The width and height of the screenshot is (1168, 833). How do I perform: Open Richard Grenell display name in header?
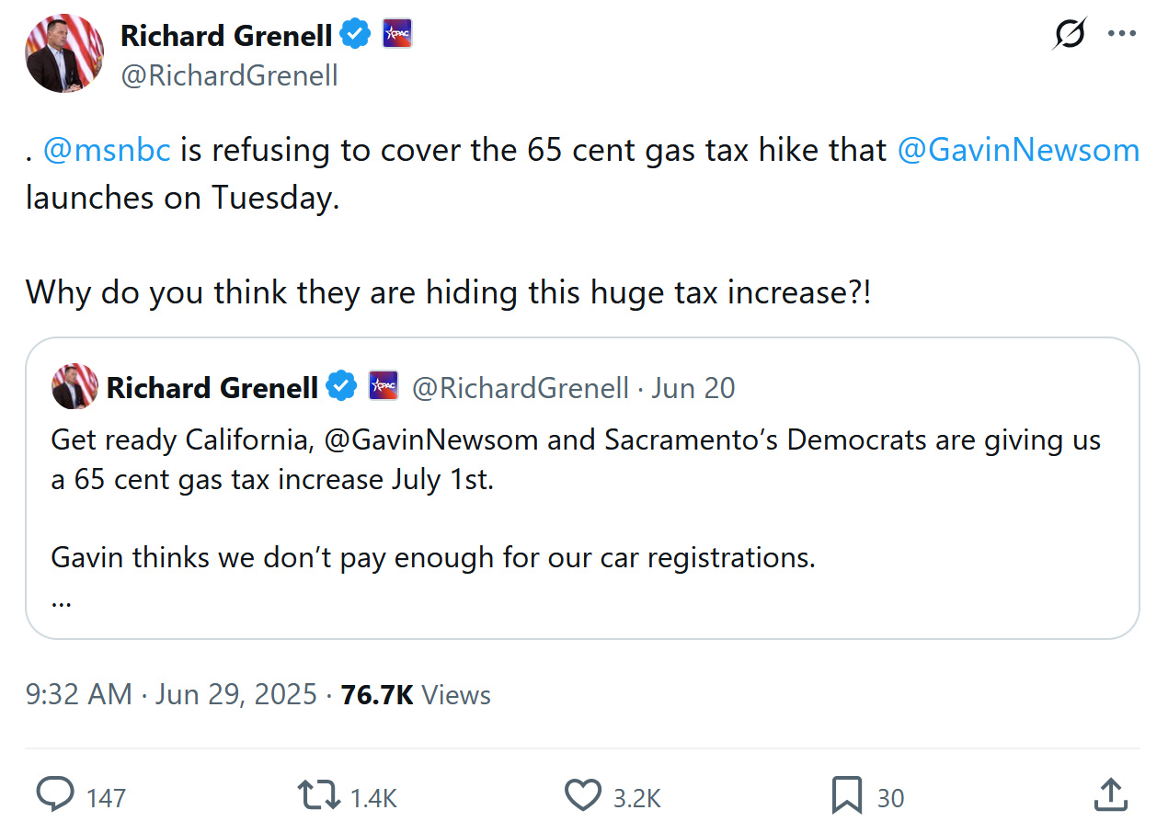click(x=226, y=35)
